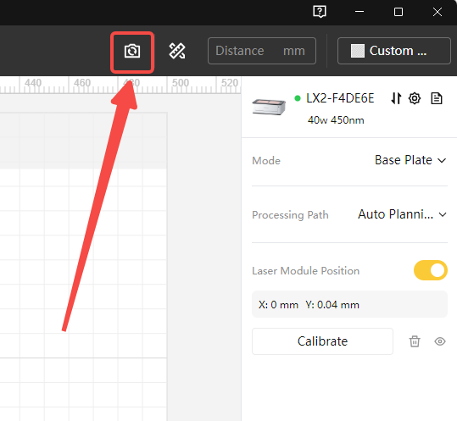Expand the Mode Base Plate dropdown
The width and height of the screenshot is (457, 421).
point(410,160)
